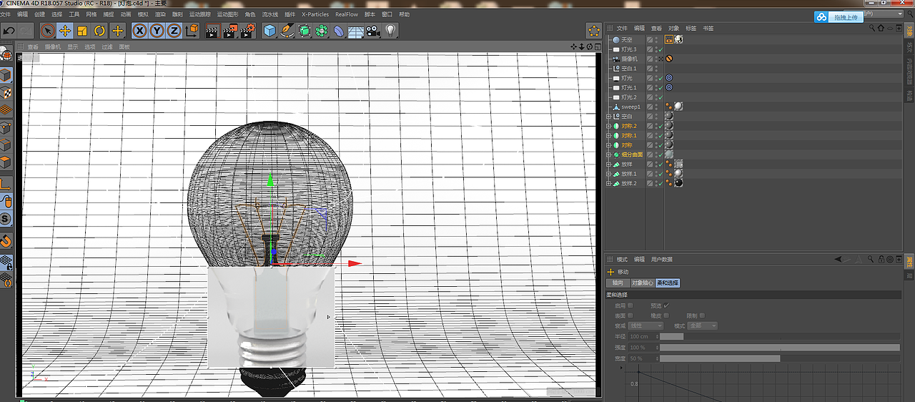Render the active view

212,31
